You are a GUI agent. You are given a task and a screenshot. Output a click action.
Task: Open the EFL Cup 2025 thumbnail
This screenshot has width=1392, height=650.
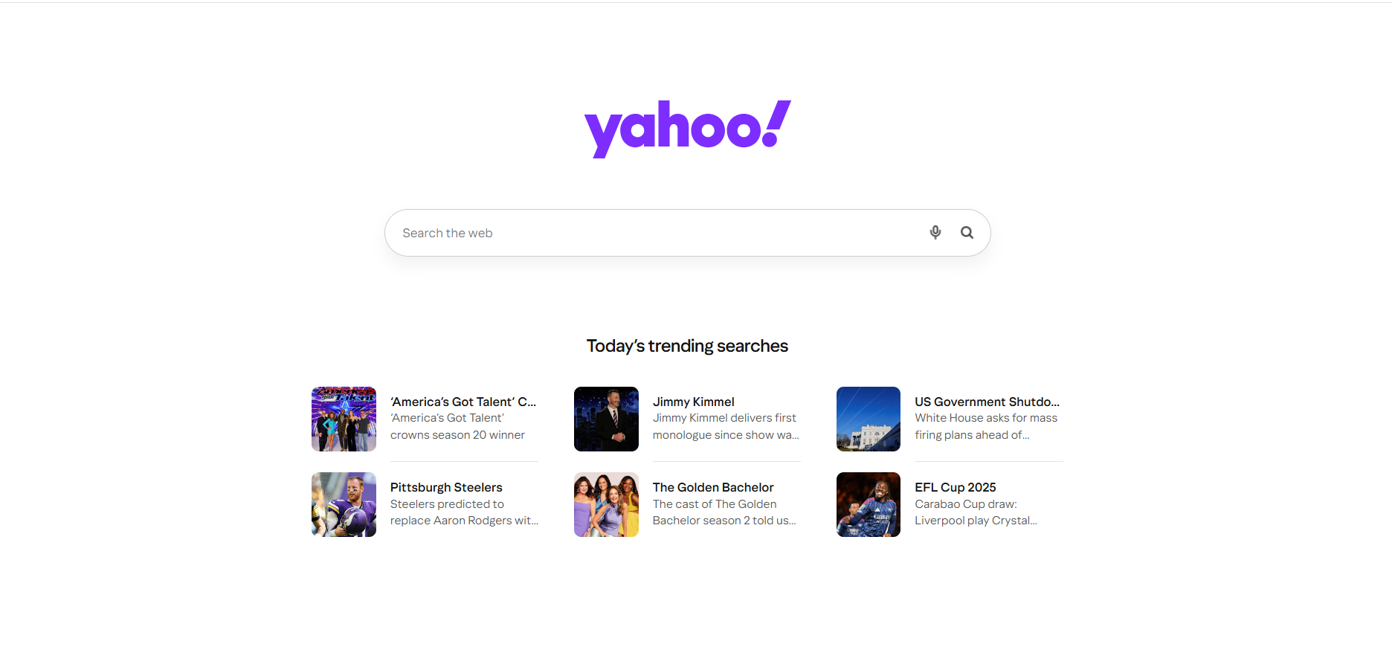[x=869, y=504]
